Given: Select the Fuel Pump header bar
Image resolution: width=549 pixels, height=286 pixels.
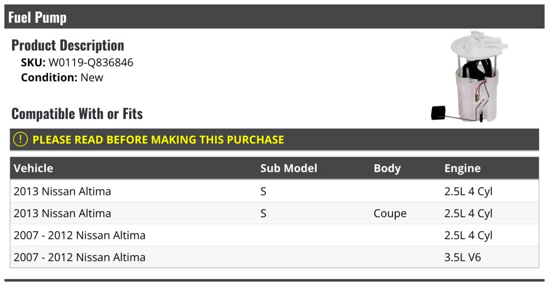Looking at the screenshot, I should tap(274, 17).
